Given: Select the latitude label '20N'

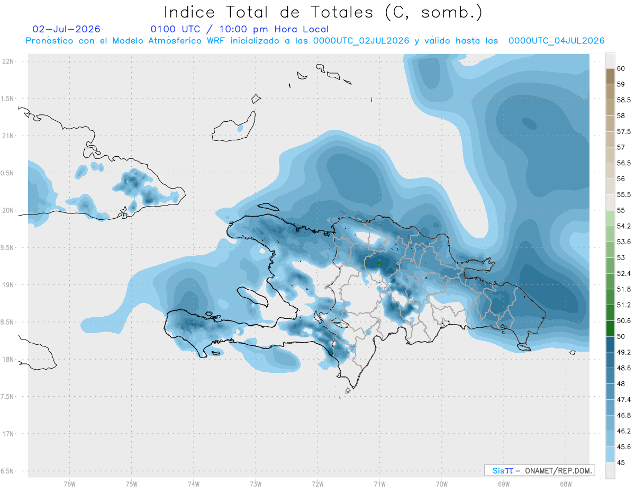Looking at the screenshot, I should pyautogui.click(x=8, y=210).
